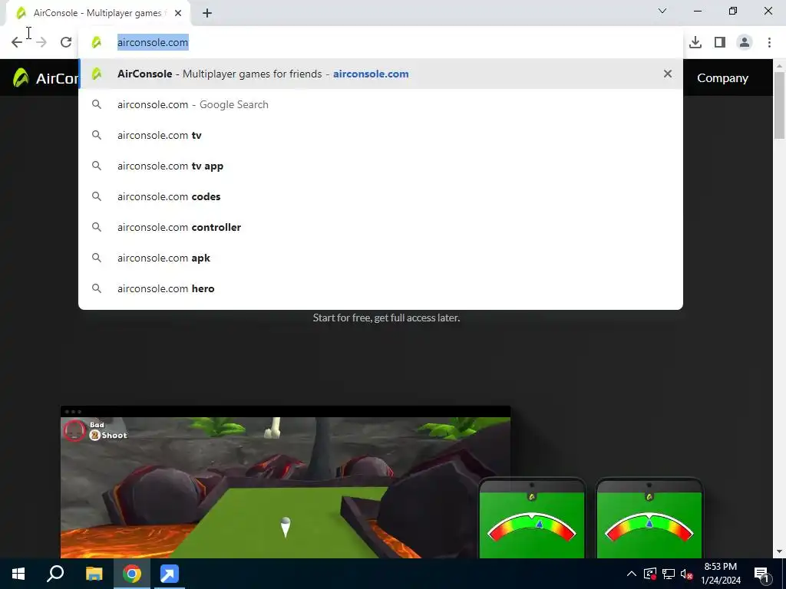Select the AirConsole Multiplayer games suggestion
The width and height of the screenshot is (786, 589).
[381, 74]
